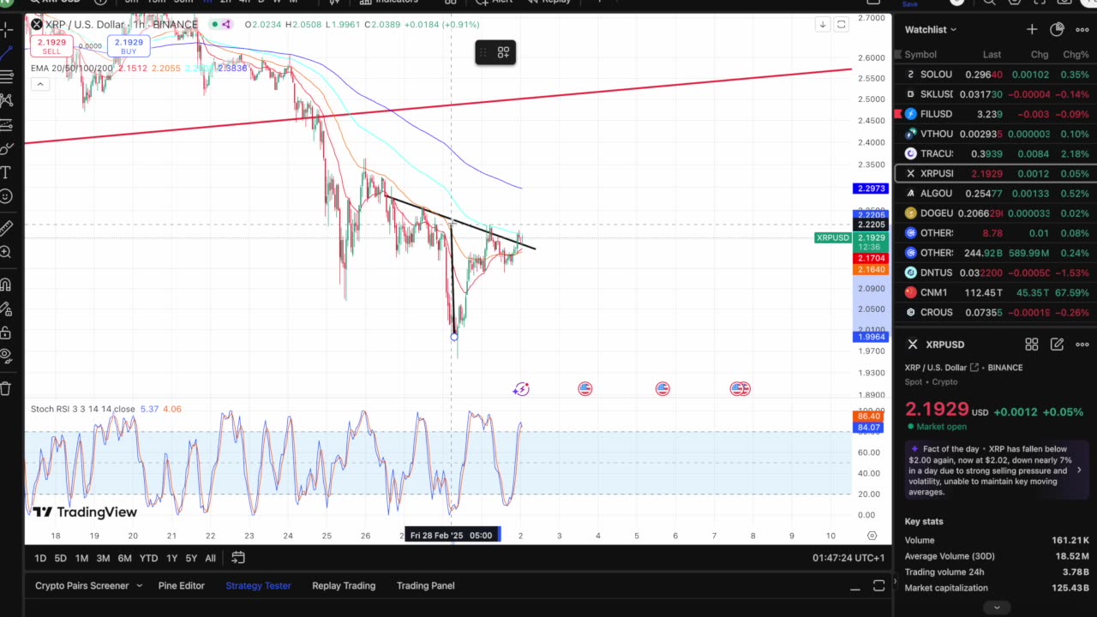This screenshot has height=617, width=1097.
Task: Sort watchlist by Chg% column
Action: (1076, 55)
